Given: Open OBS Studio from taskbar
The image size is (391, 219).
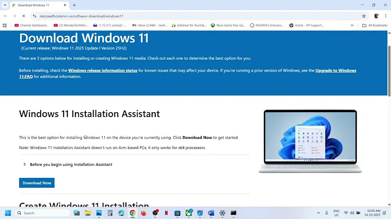Looking at the screenshot, I should tap(155, 213).
